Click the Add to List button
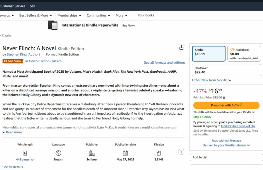 pos(226,157)
